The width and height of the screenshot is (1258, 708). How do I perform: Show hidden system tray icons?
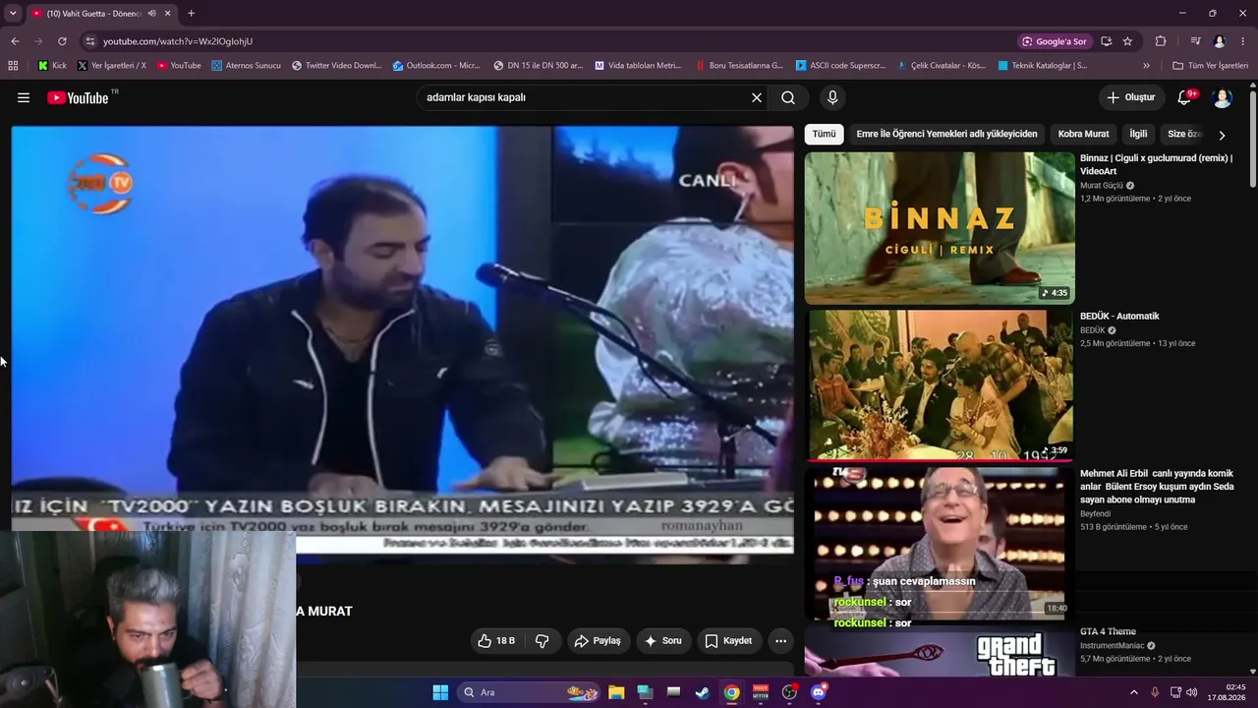[1133, 692]
